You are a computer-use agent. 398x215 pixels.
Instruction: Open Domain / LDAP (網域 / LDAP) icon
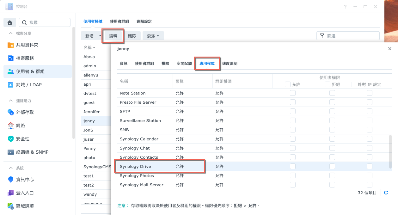coord(11,85)
